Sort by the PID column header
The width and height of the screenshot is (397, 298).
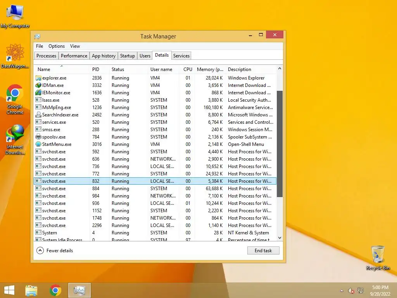[99, 69]
